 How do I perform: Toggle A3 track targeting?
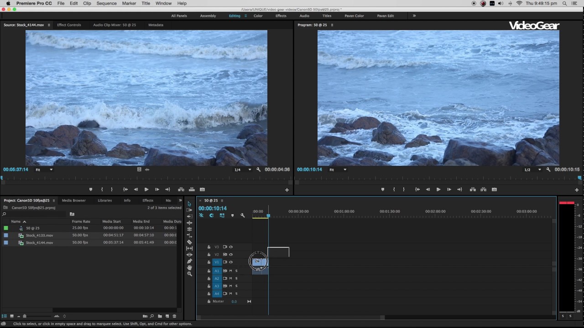coord(217,286)
